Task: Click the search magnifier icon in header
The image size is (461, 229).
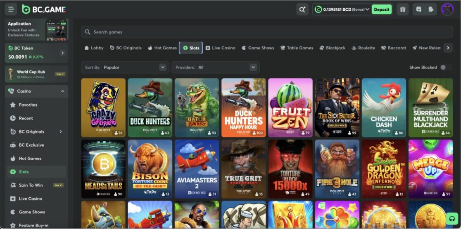Action: click(x=302, y=9)
